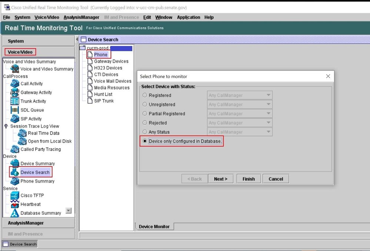The width and height of the screenshot is (370, 251).
Task: Collapse the Session Trace Log View node
Action: coord(6,126)
